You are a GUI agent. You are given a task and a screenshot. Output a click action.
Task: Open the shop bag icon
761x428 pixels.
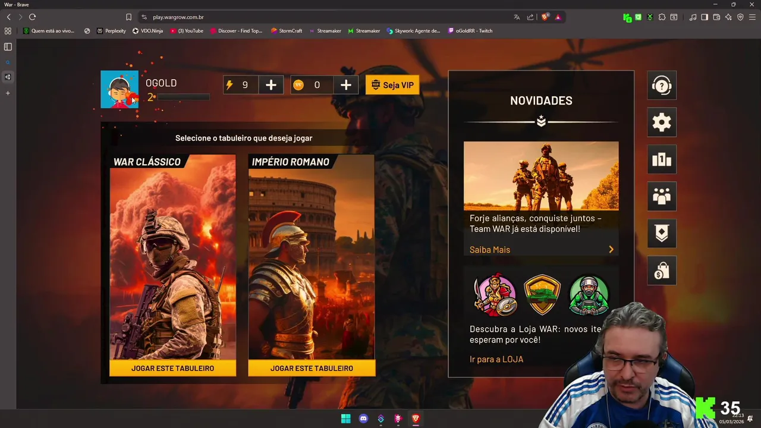(x=662, y=270)
